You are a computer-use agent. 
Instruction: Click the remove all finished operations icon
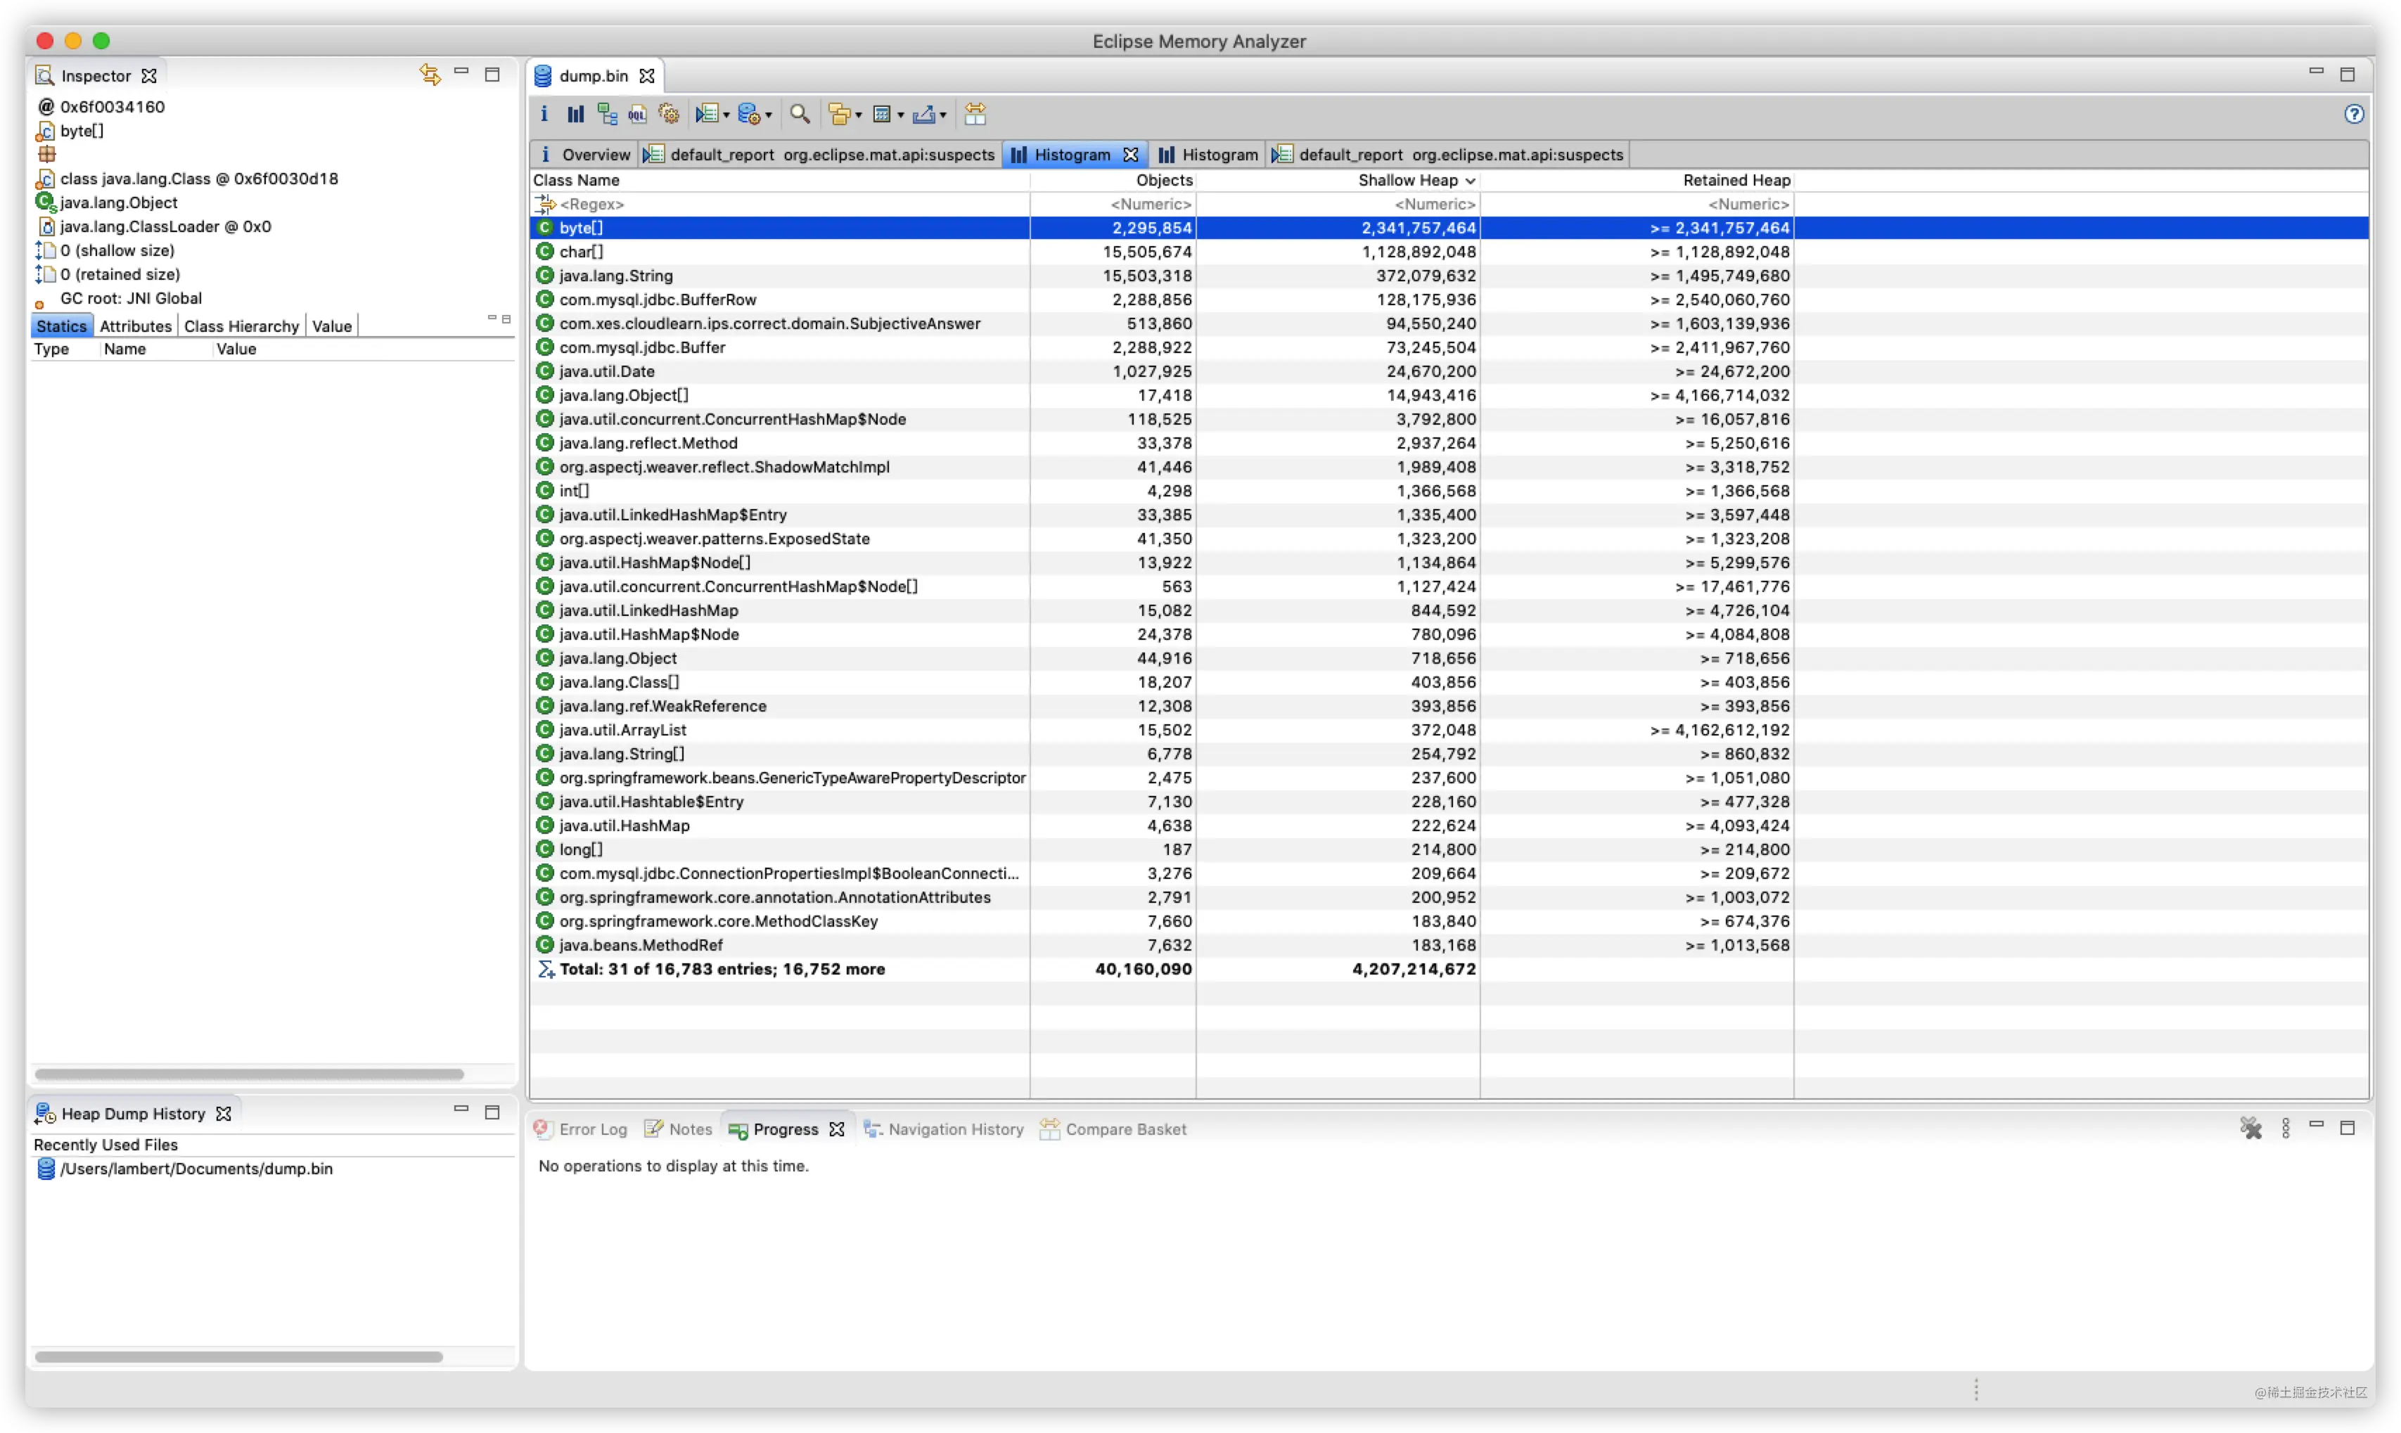coord(2251,1128)
